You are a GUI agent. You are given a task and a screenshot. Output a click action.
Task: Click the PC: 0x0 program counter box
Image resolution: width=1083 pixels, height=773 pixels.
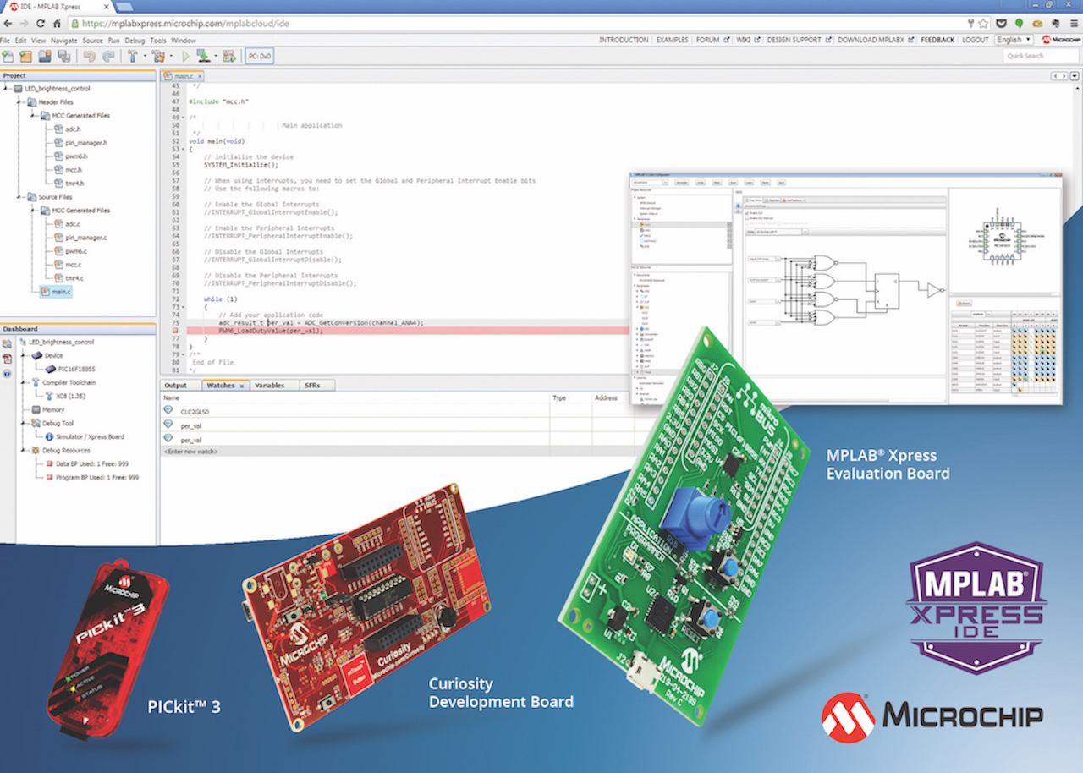259,57
